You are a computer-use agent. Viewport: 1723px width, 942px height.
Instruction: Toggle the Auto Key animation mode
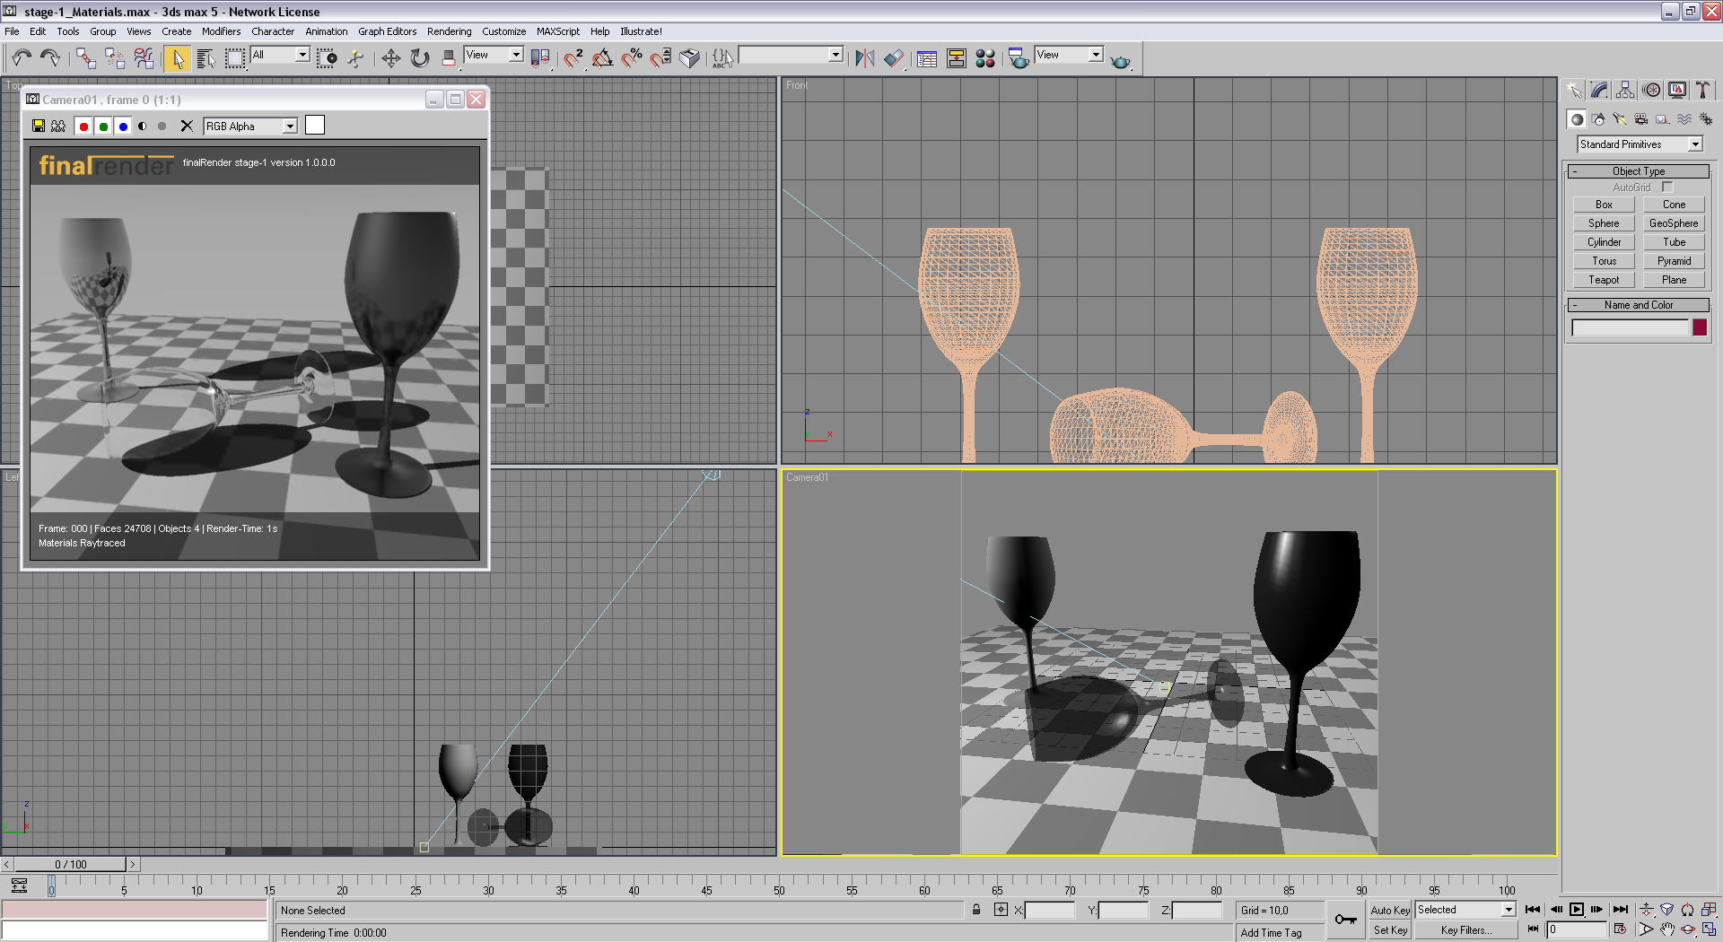(1390, 910)
